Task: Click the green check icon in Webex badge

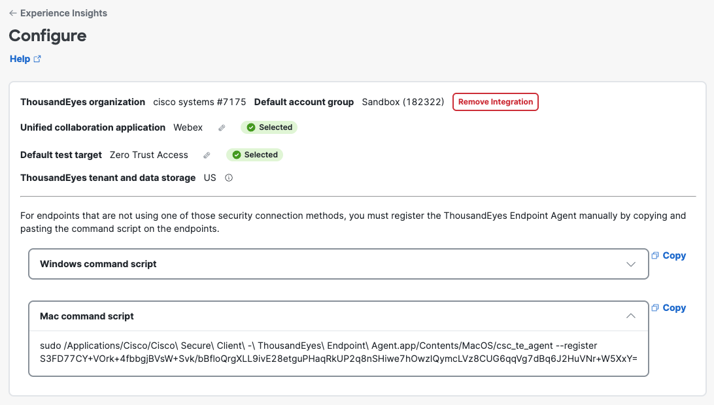Action: click(251, 127)
